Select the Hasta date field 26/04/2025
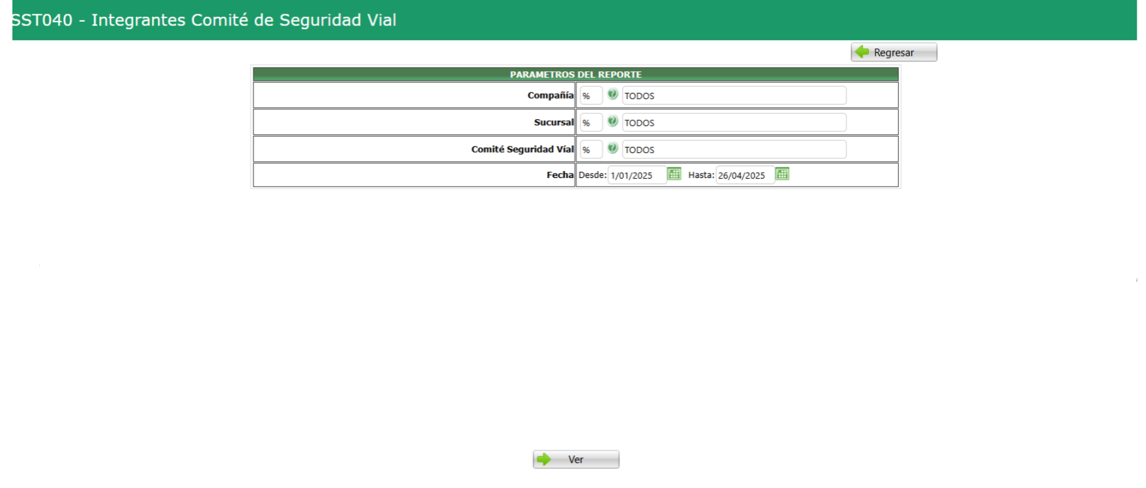Image resolution: width=1146 pixels, height=488 pixels. click(745, 175)
